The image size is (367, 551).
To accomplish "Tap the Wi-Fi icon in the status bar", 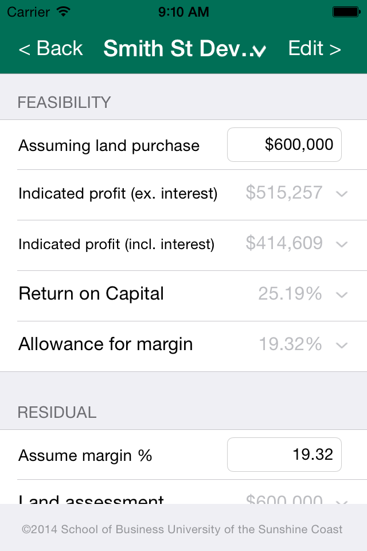I will click(x=64, y=11).
